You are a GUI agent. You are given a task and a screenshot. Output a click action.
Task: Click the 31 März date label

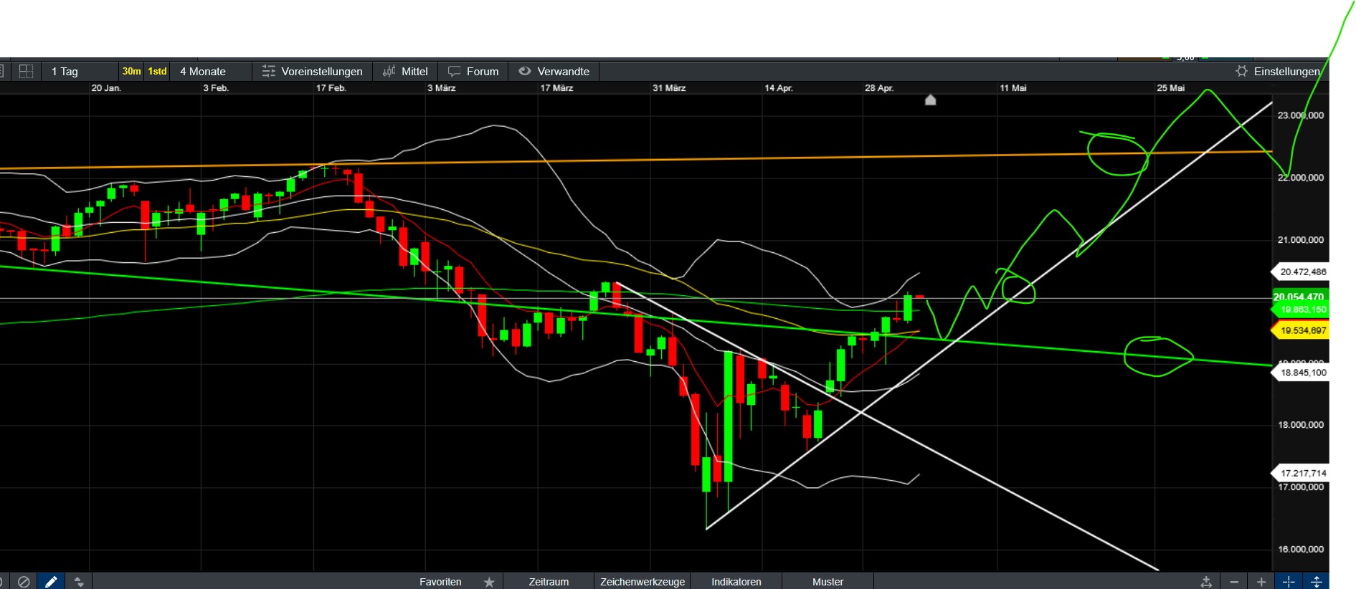click(x=669, y=88)
